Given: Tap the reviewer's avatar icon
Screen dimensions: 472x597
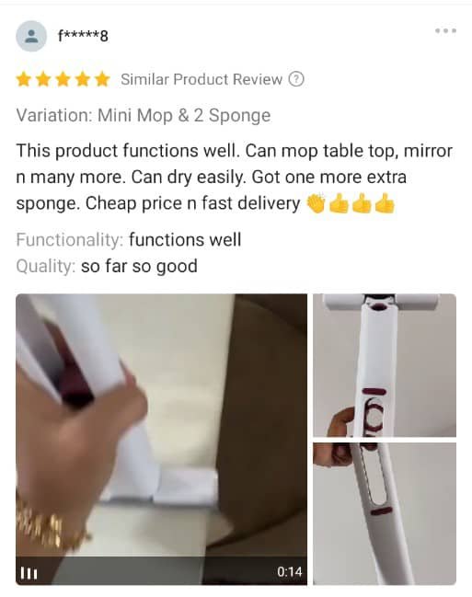Looking at the screenshot, I should pyautogui.click(x=31, y=36).
